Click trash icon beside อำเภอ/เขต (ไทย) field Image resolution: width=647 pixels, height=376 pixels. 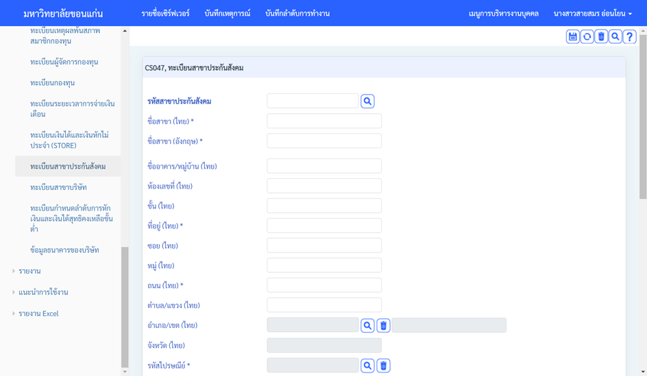pyautogui.click(x=383, y=326)
